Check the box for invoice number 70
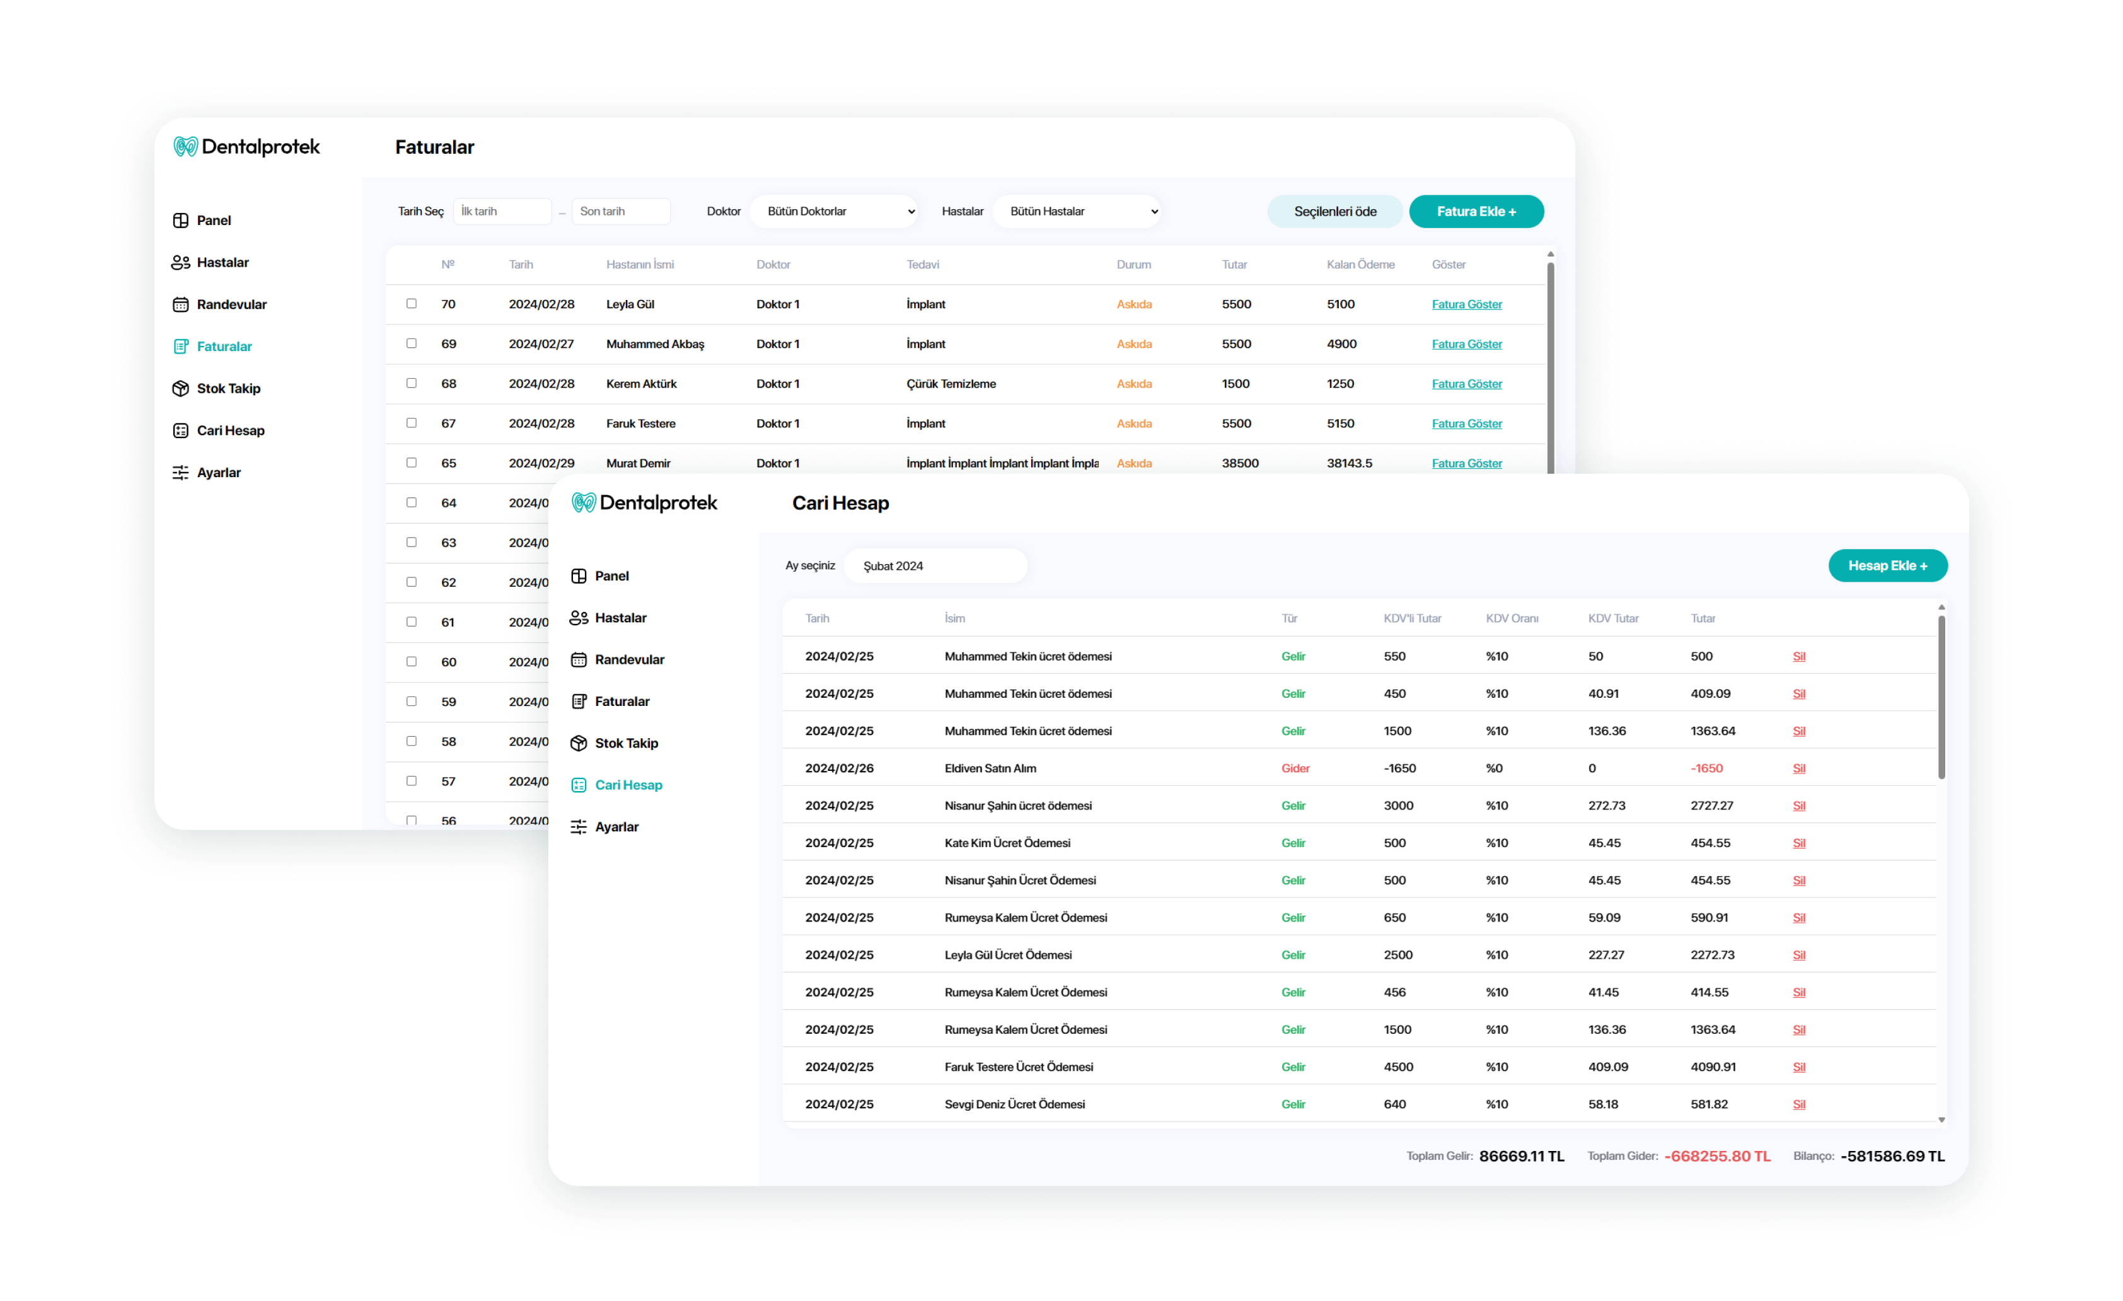 pos(412,304)
